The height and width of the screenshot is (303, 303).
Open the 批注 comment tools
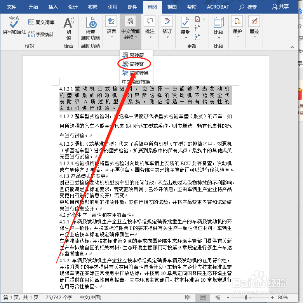pos(150,27)
